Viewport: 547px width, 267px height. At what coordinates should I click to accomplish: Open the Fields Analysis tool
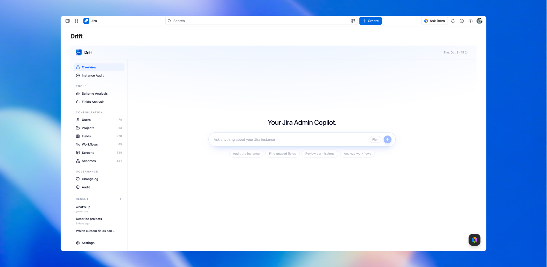click(99, 102)
